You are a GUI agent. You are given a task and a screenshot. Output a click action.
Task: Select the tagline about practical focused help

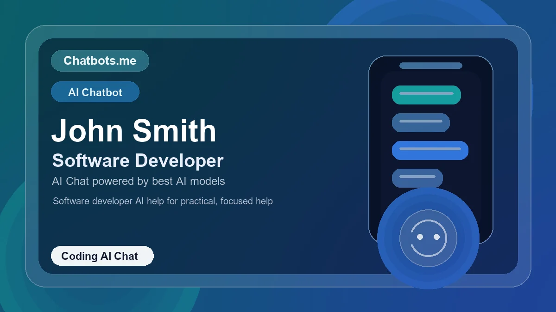(x=163, y=201)
